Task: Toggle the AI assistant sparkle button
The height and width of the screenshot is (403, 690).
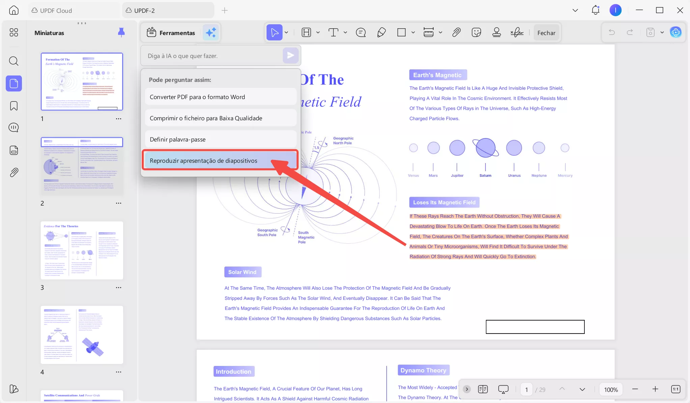Action: (x=211, y=33)
